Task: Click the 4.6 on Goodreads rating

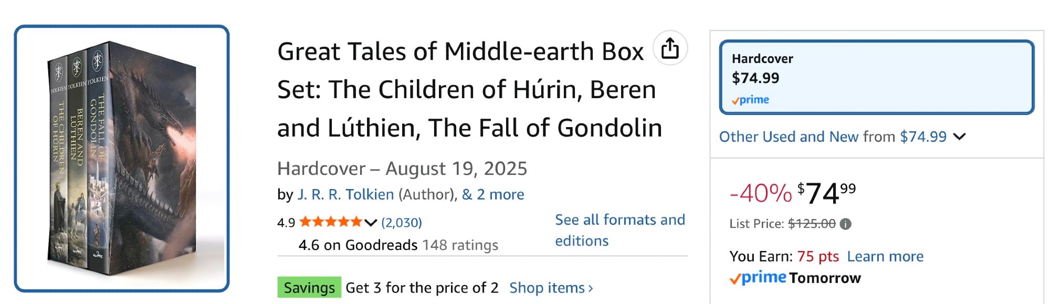Action: [x=358, y=245]
